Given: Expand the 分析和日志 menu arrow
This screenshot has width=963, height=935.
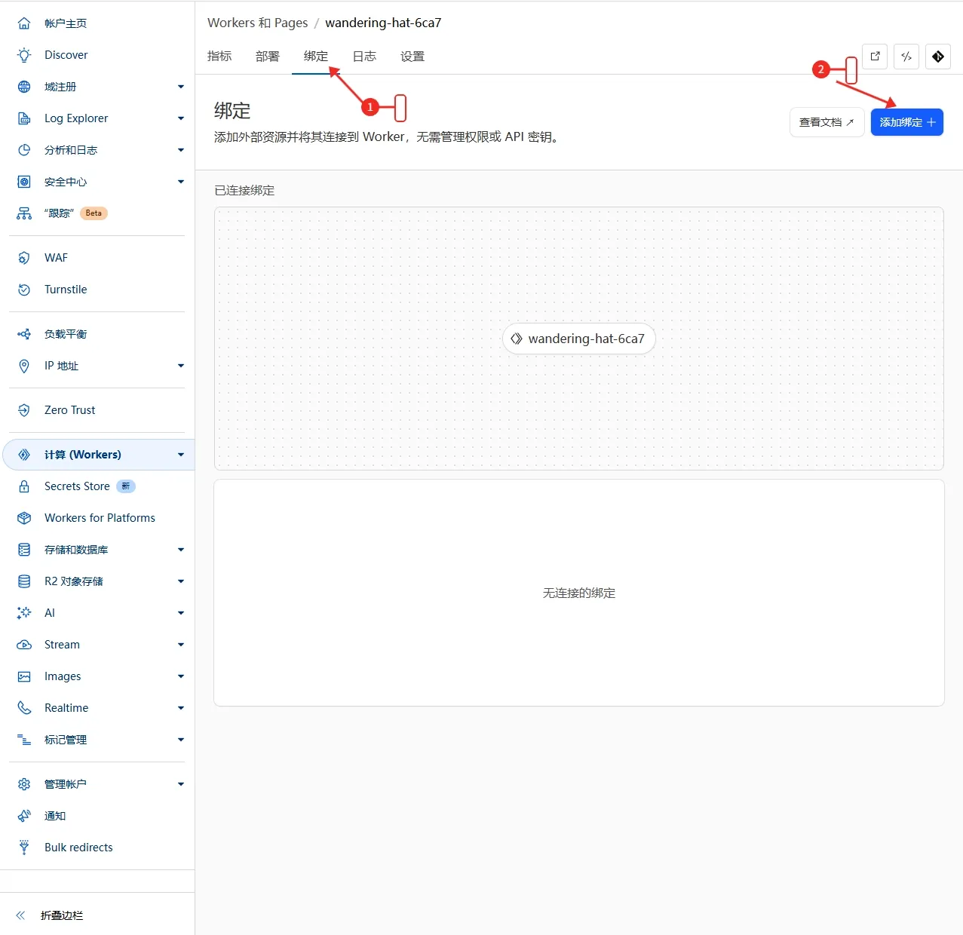Looking at the screenshot, I should pyautogui.click(x=181, y=150).
